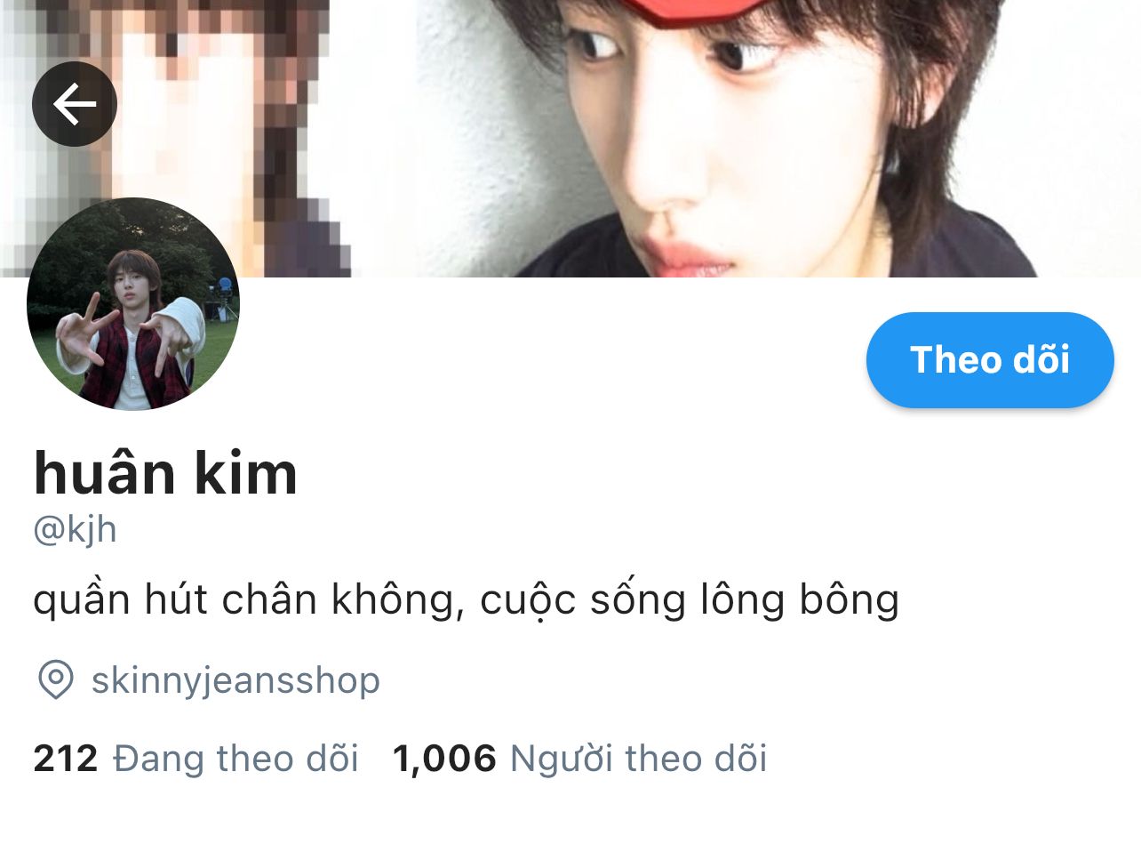This screenshot has width=1141, height=844.
Task: Click the dark circle behind back arrow
Action: click(75, 104)
